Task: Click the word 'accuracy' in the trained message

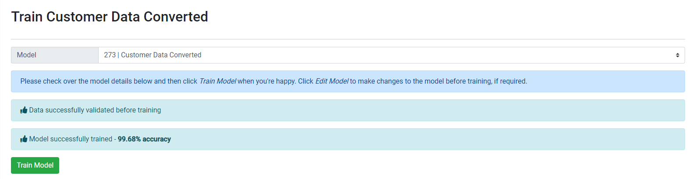Action: click(156, 139)
